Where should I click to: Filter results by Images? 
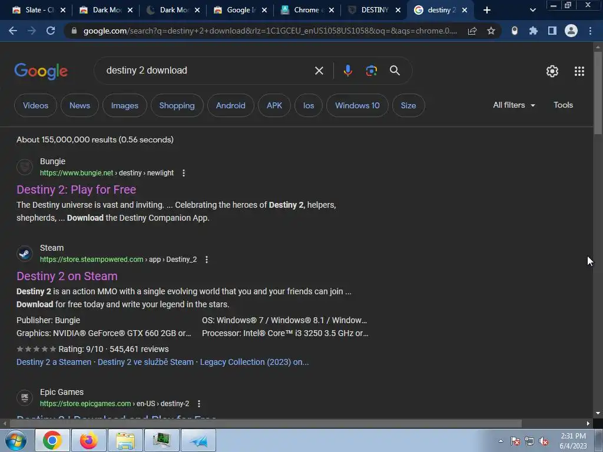(x=125, y=105)
